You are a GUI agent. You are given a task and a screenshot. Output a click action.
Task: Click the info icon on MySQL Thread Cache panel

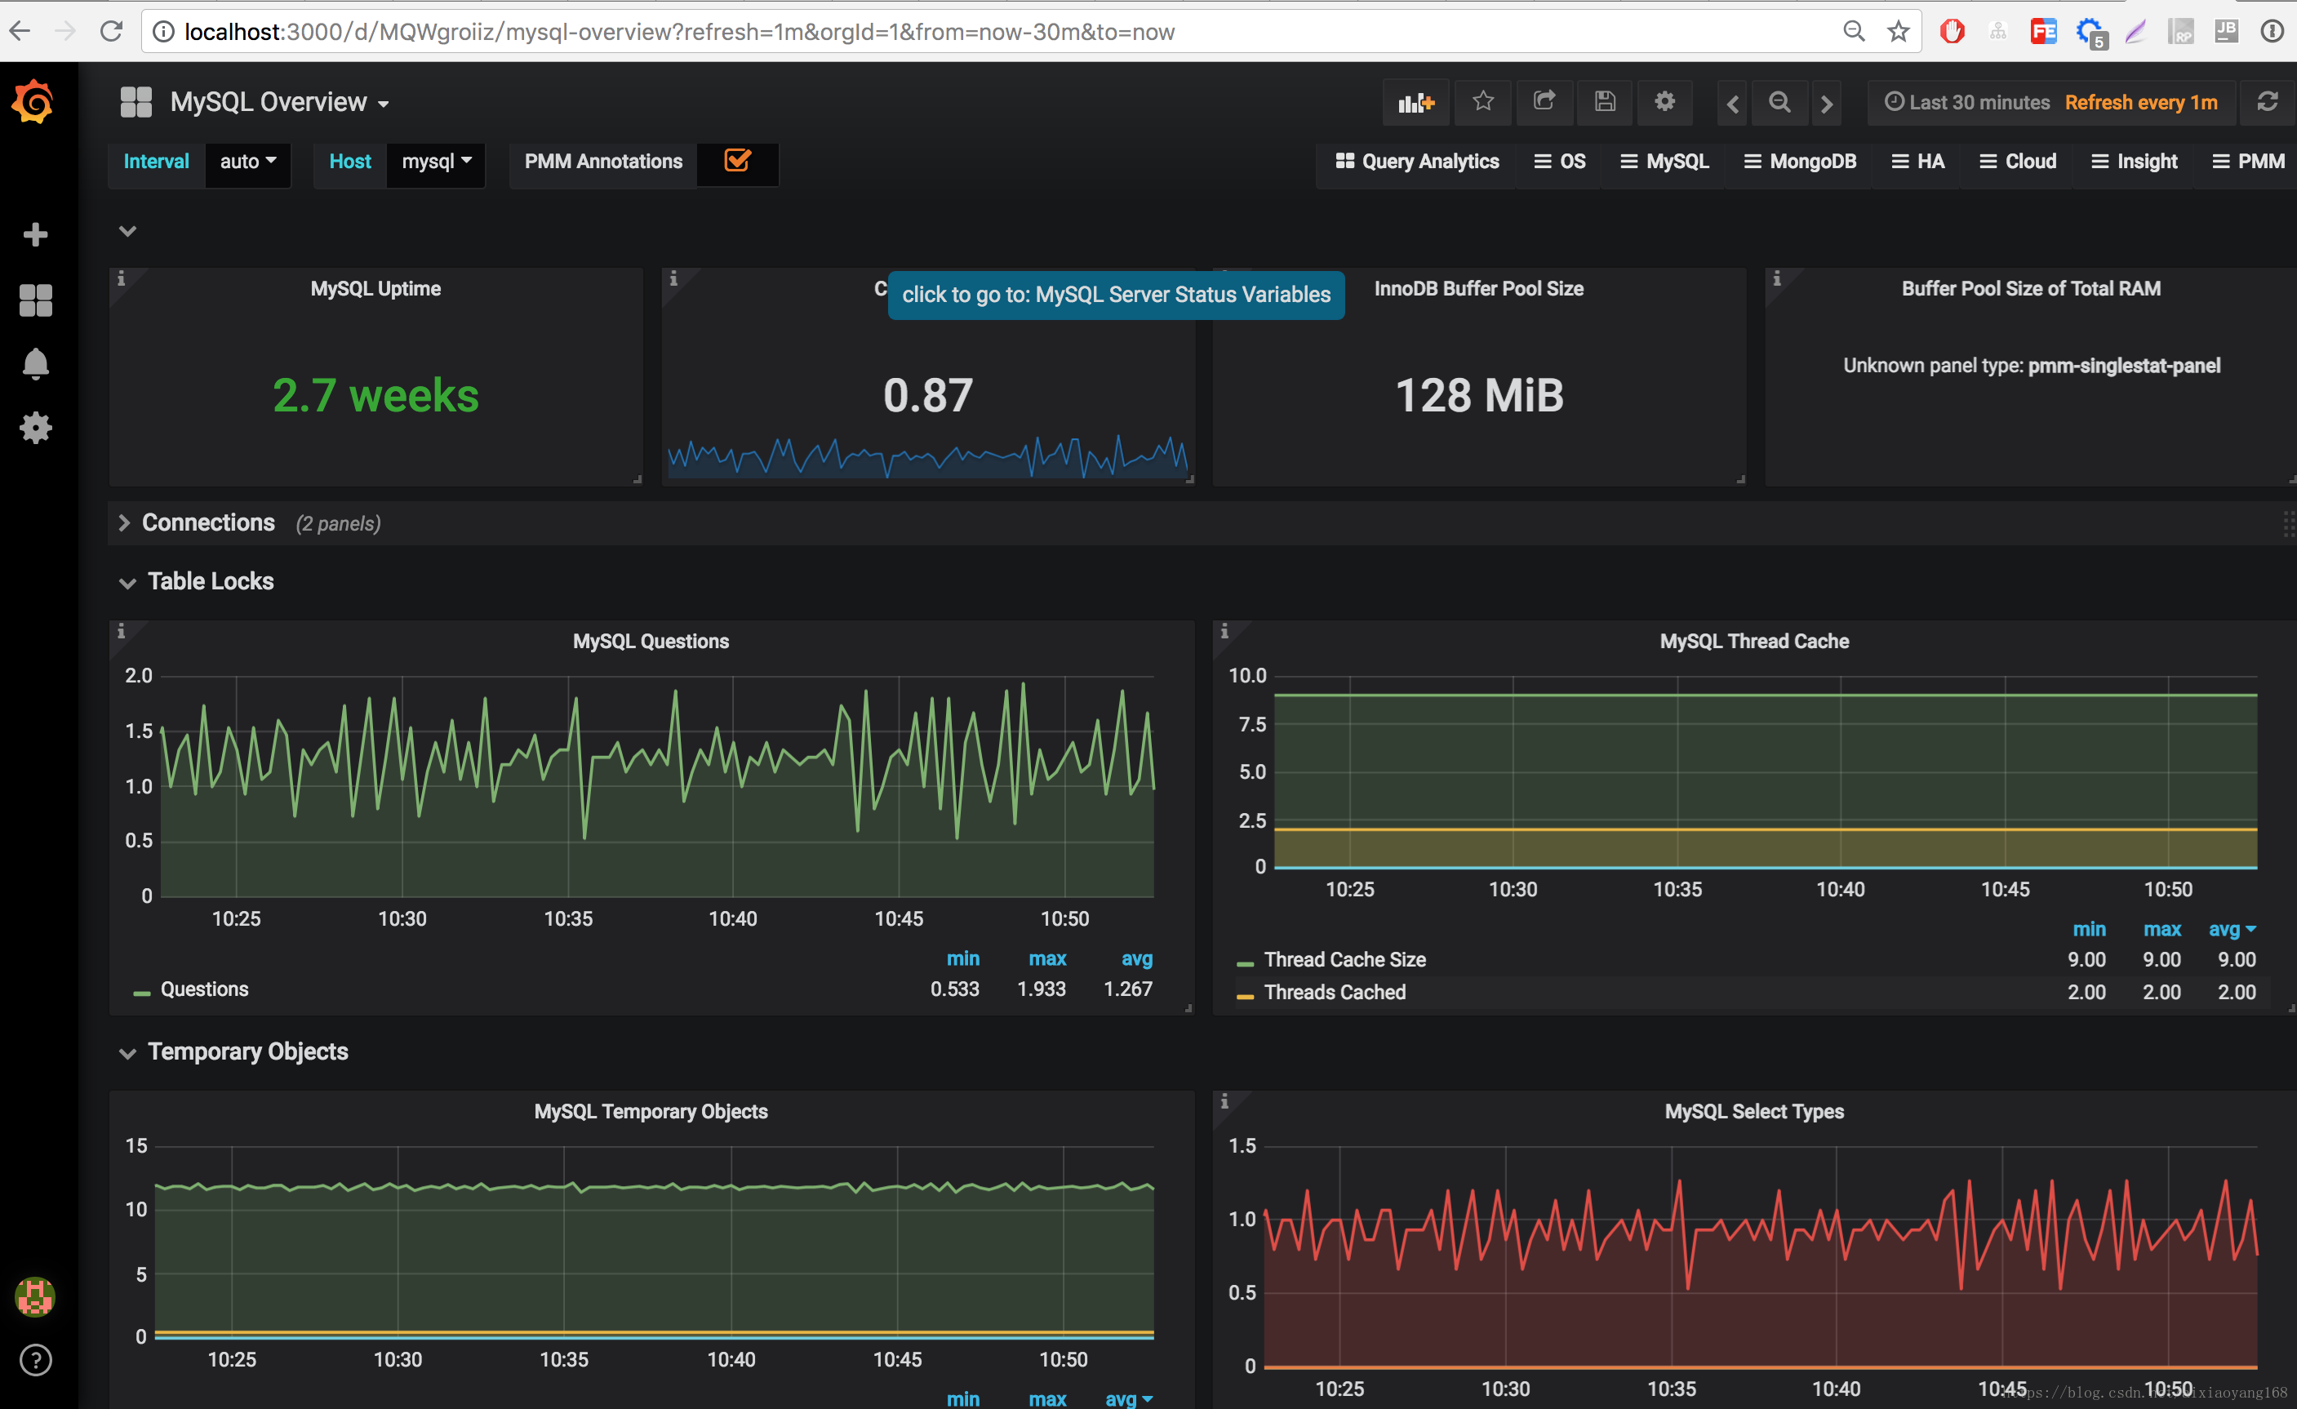[x=1224, y=631]
